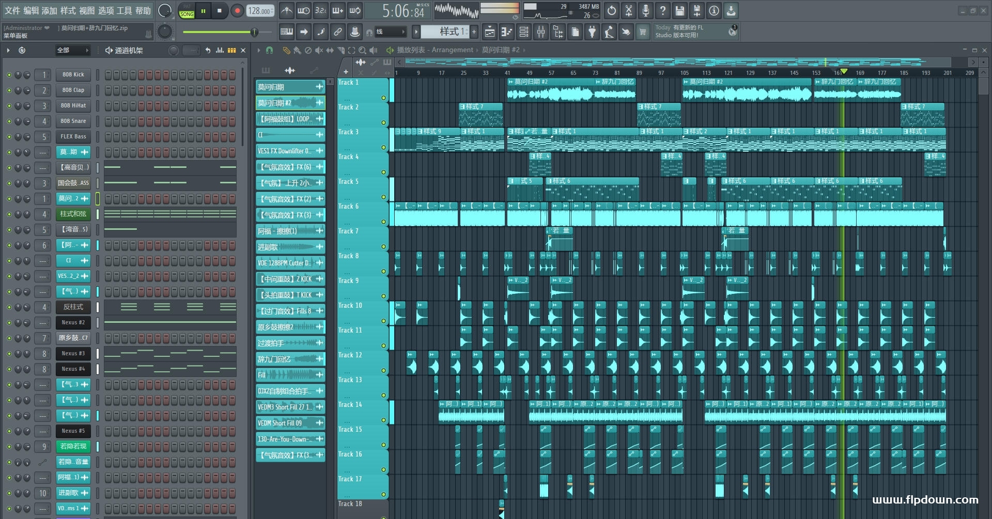Image resolution: width=992 pixels, height=519 pixels.
Task: Open the plugin picker plug icon
Action: (592, 33)
